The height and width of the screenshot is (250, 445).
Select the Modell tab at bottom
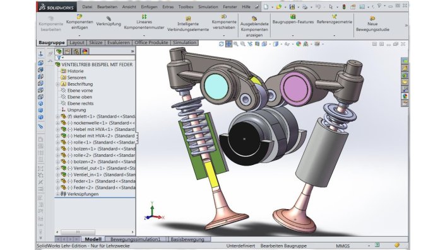(x=93, y=239)
